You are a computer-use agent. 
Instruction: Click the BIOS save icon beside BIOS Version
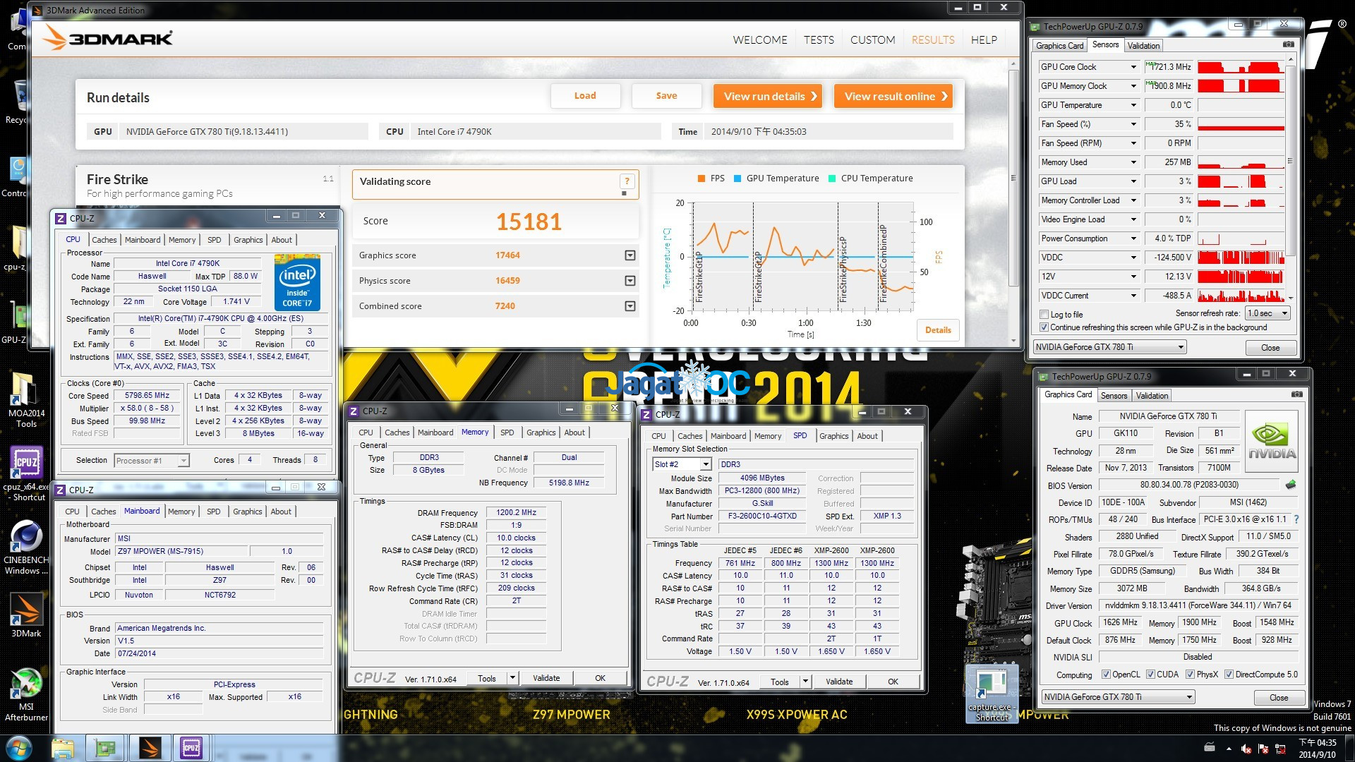(1291, 485)
